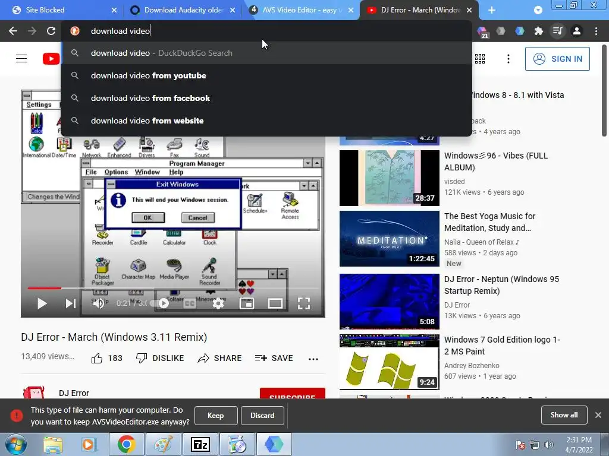609x456 pixels.
Task: Click the blue hexagon extension icon in toolbar
Action: 520,31
